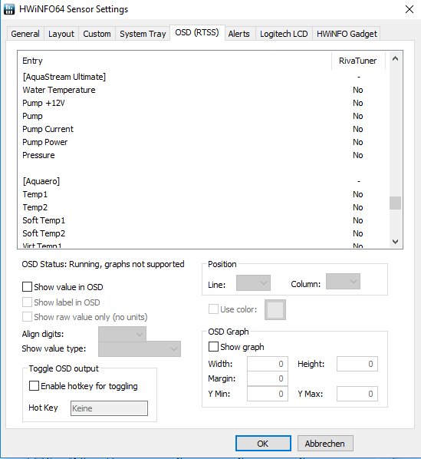Image resolution: width=421 pixels, height=459 pixels.
Task: Select the Pressure entry
Action: click(x=203, y=155)
